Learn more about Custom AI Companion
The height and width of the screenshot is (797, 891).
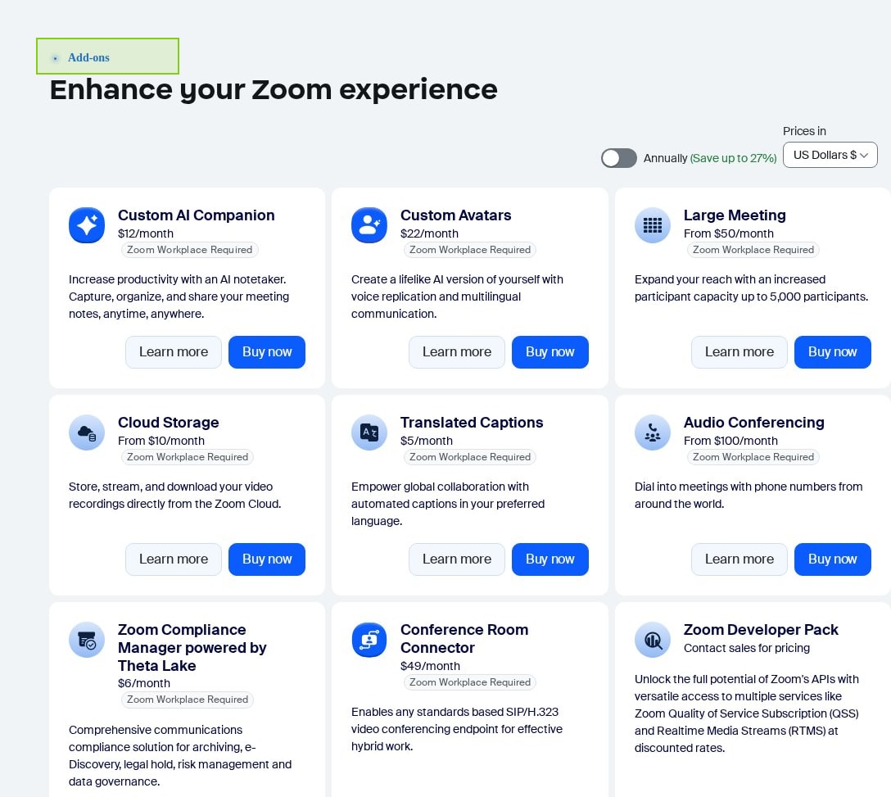click(174, 352)
